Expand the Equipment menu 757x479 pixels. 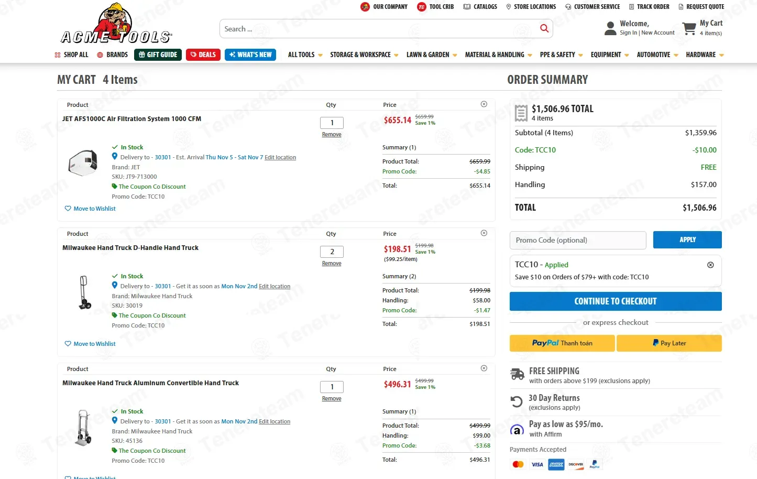[610, 55]
